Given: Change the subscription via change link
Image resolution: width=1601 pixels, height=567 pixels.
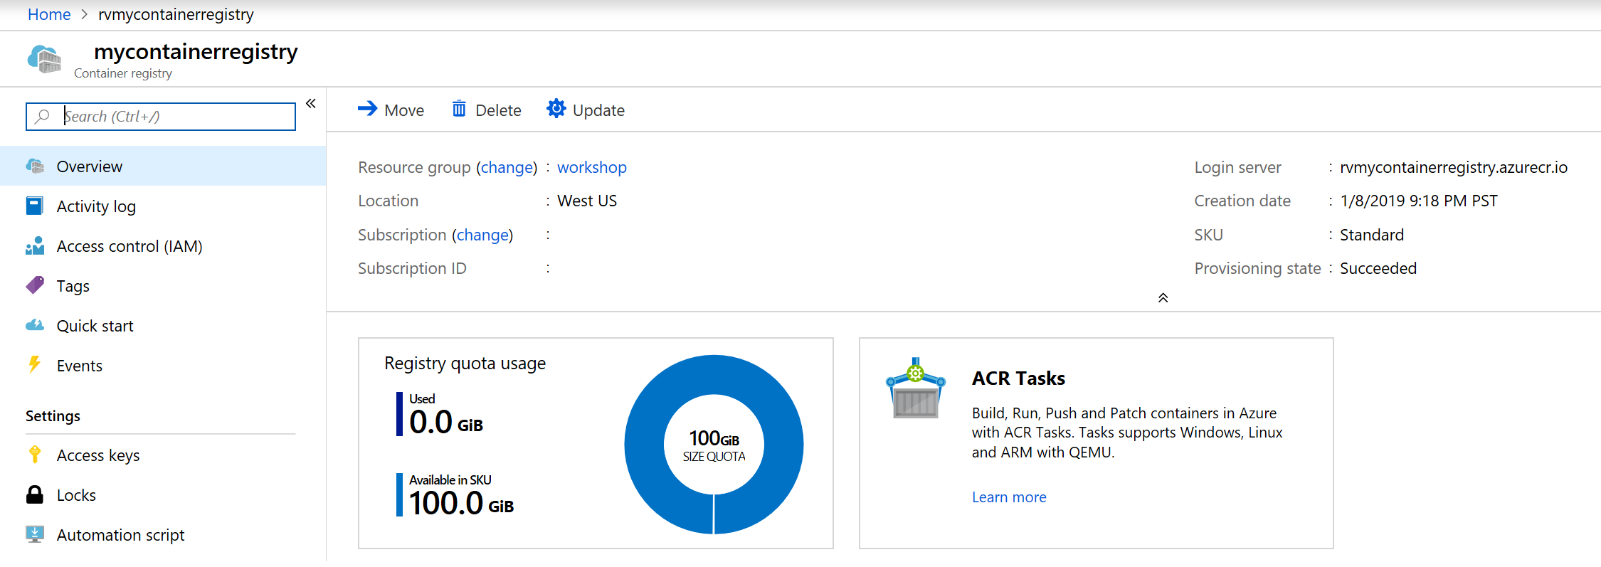Looking at the screenshot, I should tap(482, 235).
